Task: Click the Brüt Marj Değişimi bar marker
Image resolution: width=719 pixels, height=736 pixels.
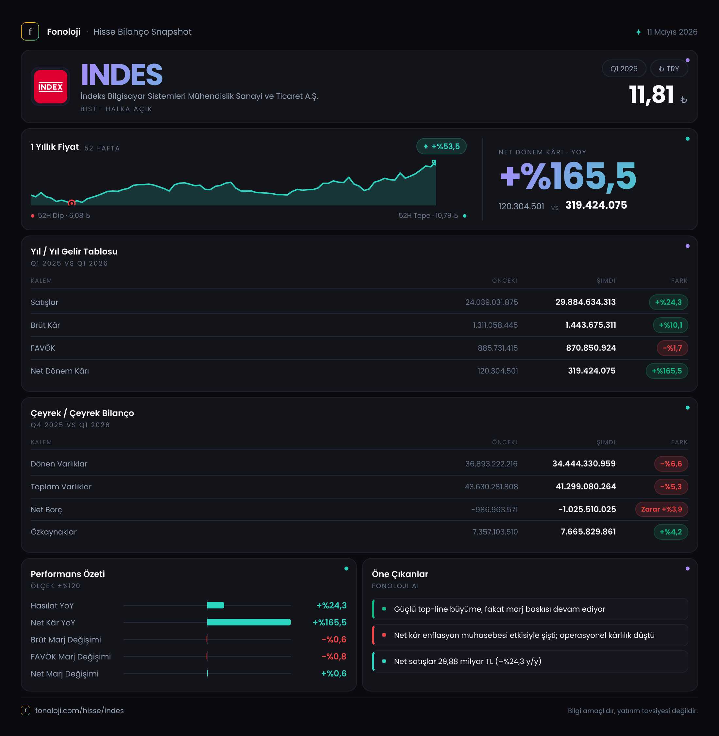Action: pyautogui.click(x=207, y=639)
